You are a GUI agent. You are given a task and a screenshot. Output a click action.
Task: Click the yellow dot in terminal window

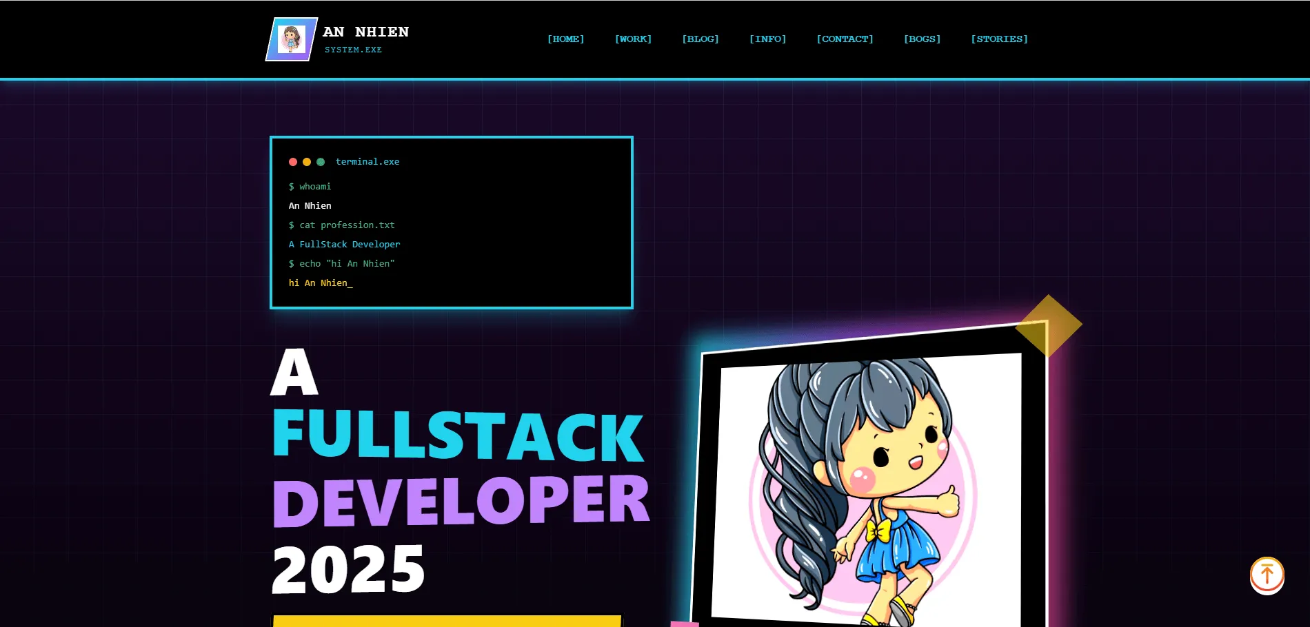click(x=307, y=162)
